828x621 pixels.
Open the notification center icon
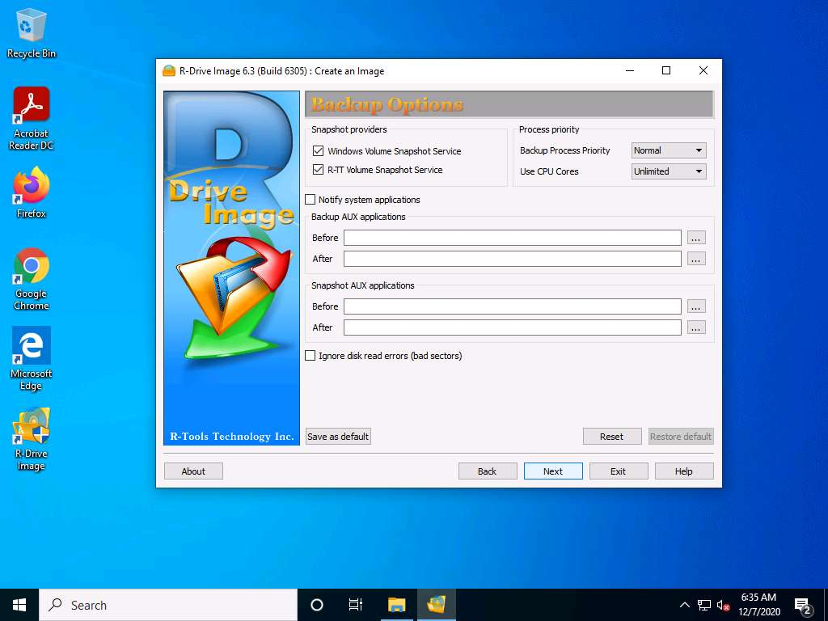click(803, 606)
